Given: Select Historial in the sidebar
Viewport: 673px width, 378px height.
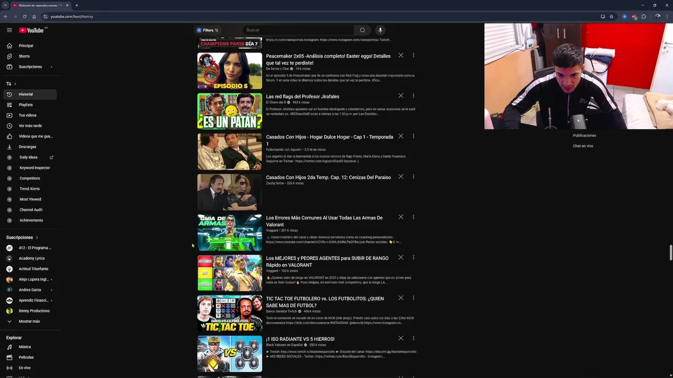Looking at the screenshot, I should click(30, 94).
